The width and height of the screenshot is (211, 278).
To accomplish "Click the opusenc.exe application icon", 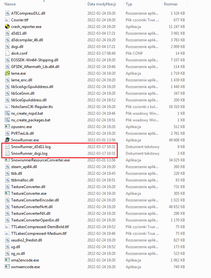I will click(7, 126).
